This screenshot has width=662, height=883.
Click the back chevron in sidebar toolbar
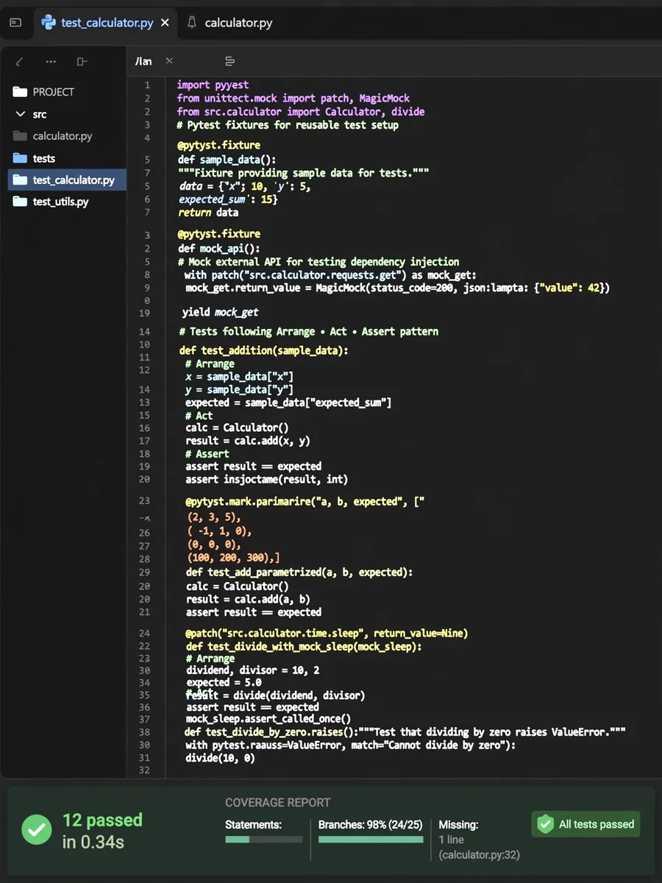click(19, 62)
